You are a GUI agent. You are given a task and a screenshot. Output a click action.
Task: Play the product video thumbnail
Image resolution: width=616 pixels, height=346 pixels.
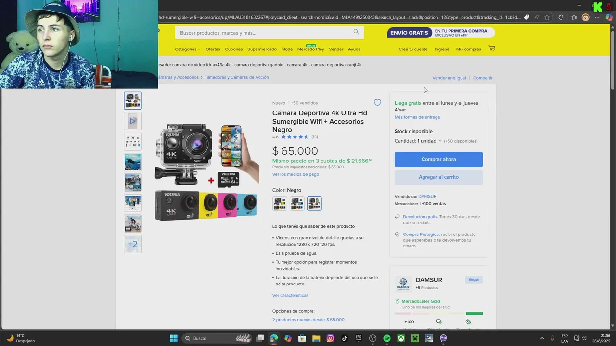coord(133,121)
